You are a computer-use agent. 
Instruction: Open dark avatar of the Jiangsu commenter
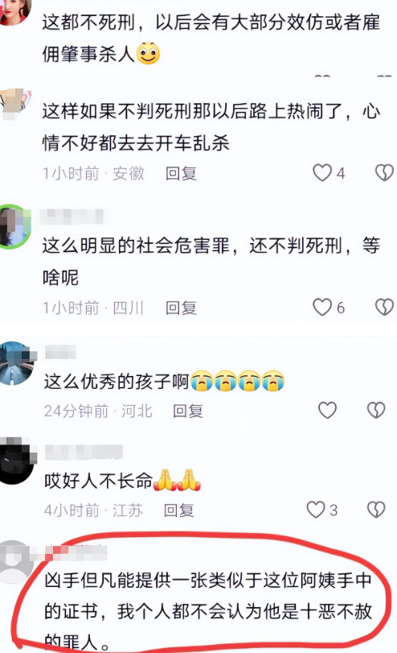tap(17, 461)
